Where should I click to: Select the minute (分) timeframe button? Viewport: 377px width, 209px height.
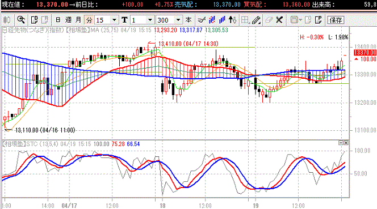[x=89, y=20]
